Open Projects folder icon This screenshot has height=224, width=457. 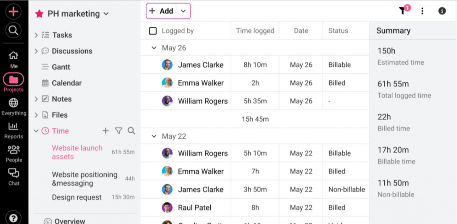pyautogui.click(x=13, y=79)
